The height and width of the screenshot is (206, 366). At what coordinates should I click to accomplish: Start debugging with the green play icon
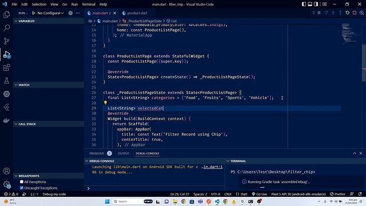click(34, 13)
